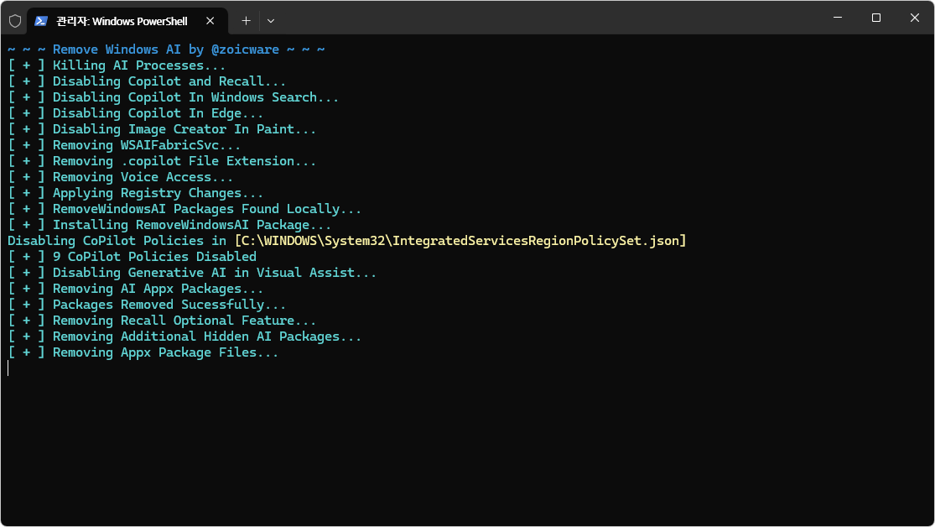Click the 'Killing AI Processes...' line
Screen dimensions: 935x527
[117, 65]
